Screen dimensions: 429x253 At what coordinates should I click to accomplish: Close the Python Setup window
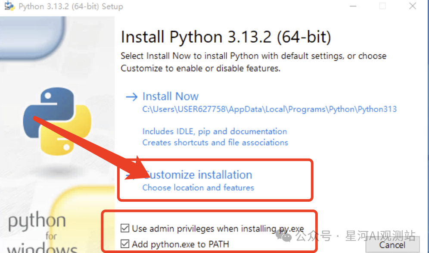click(x=413, y=6)
